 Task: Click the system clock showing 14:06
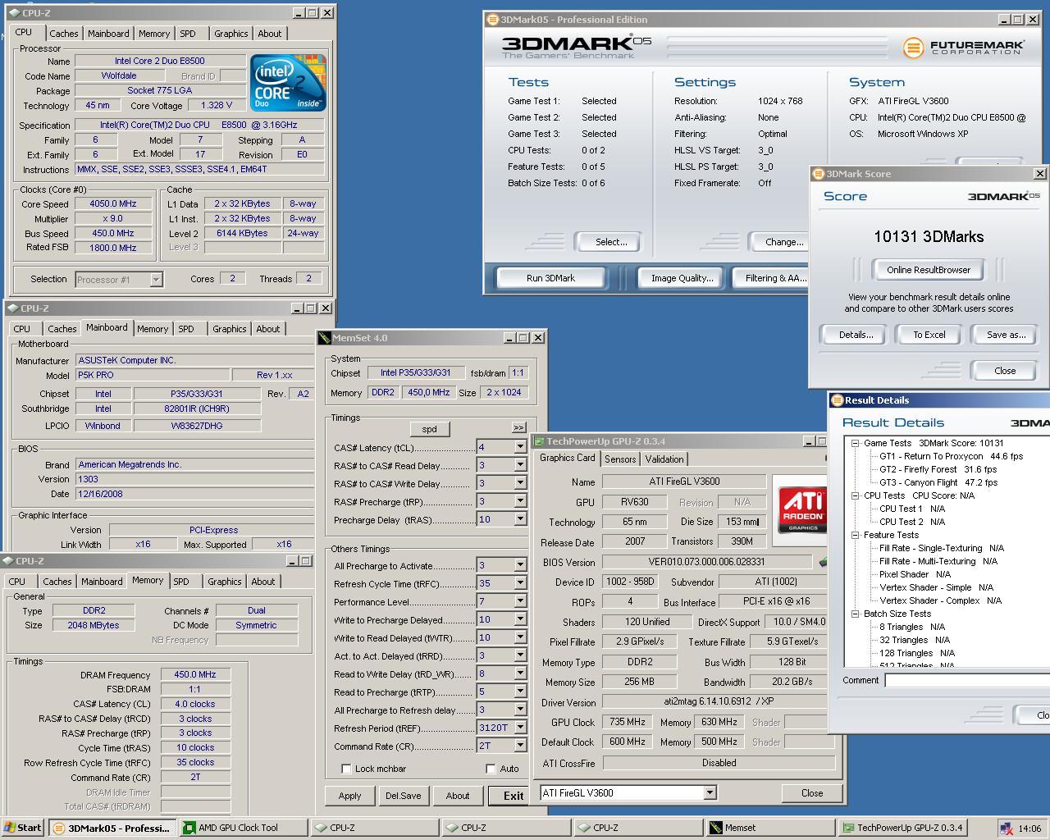(1029, 829)
